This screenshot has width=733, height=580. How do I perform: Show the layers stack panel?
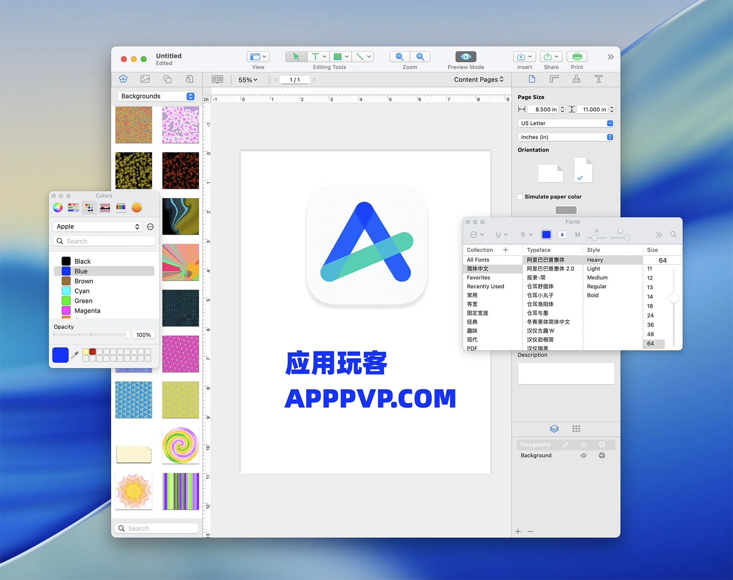click(554, 428)
